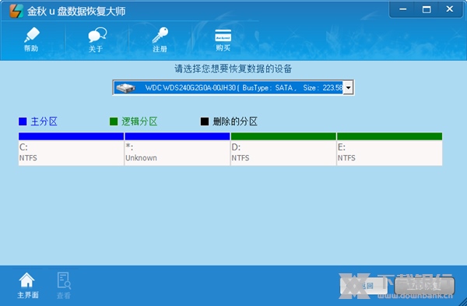Select the E: NTFS partition
Viewport: 467px width, 306px height.
coord(390,149)
